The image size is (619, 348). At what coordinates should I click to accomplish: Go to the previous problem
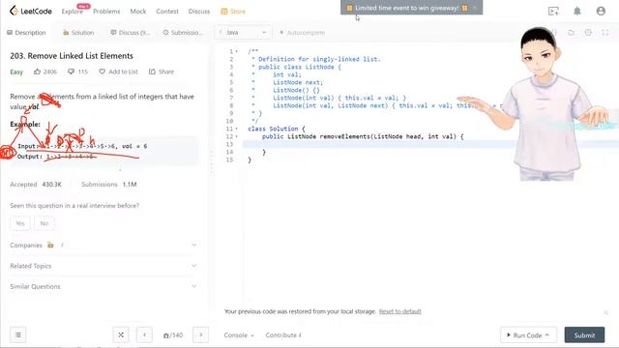click(x=144, y=335)
